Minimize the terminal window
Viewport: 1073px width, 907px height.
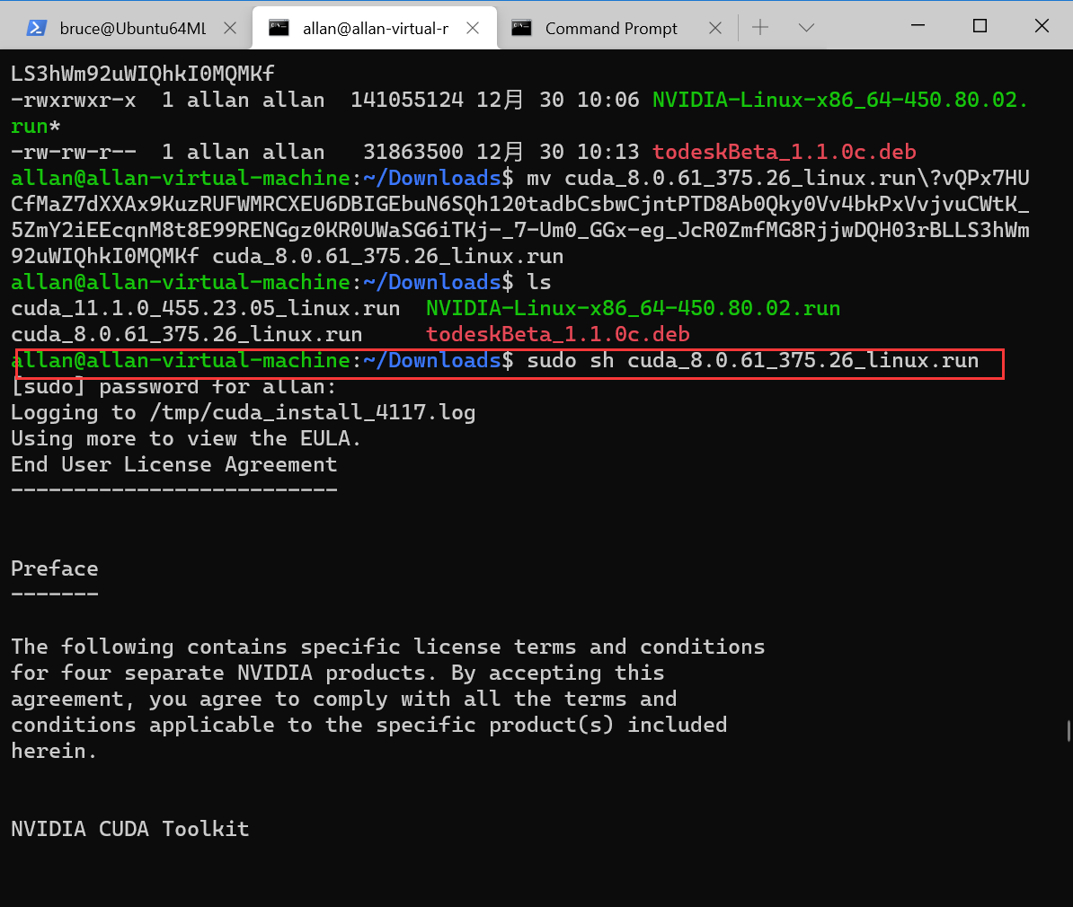pyautogui.click(x=918, y=26)
